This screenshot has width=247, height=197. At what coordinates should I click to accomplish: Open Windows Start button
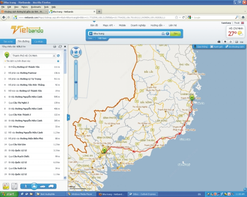click(x=9, y=194)
